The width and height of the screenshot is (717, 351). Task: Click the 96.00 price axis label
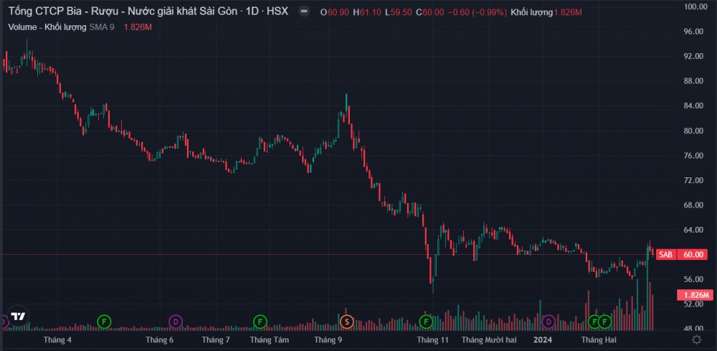(x=693, y=32)
